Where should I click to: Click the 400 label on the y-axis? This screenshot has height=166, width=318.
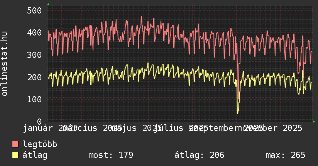(x=34, y=33)
